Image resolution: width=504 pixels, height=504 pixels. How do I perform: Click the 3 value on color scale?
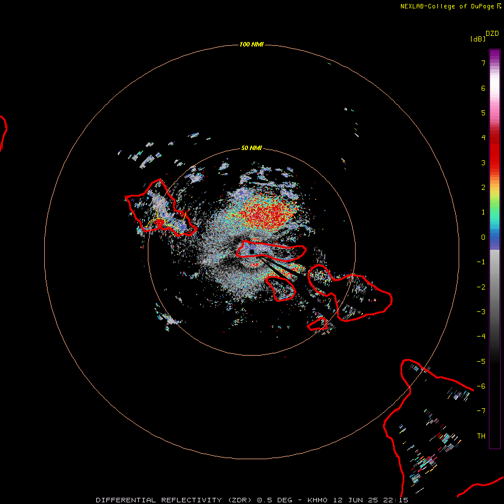click(483, 162)
